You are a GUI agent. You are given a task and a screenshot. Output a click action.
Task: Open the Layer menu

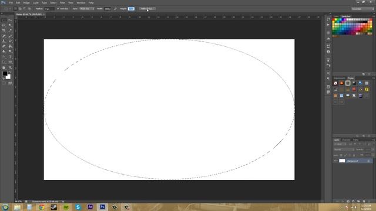click(x=36, y=2)
